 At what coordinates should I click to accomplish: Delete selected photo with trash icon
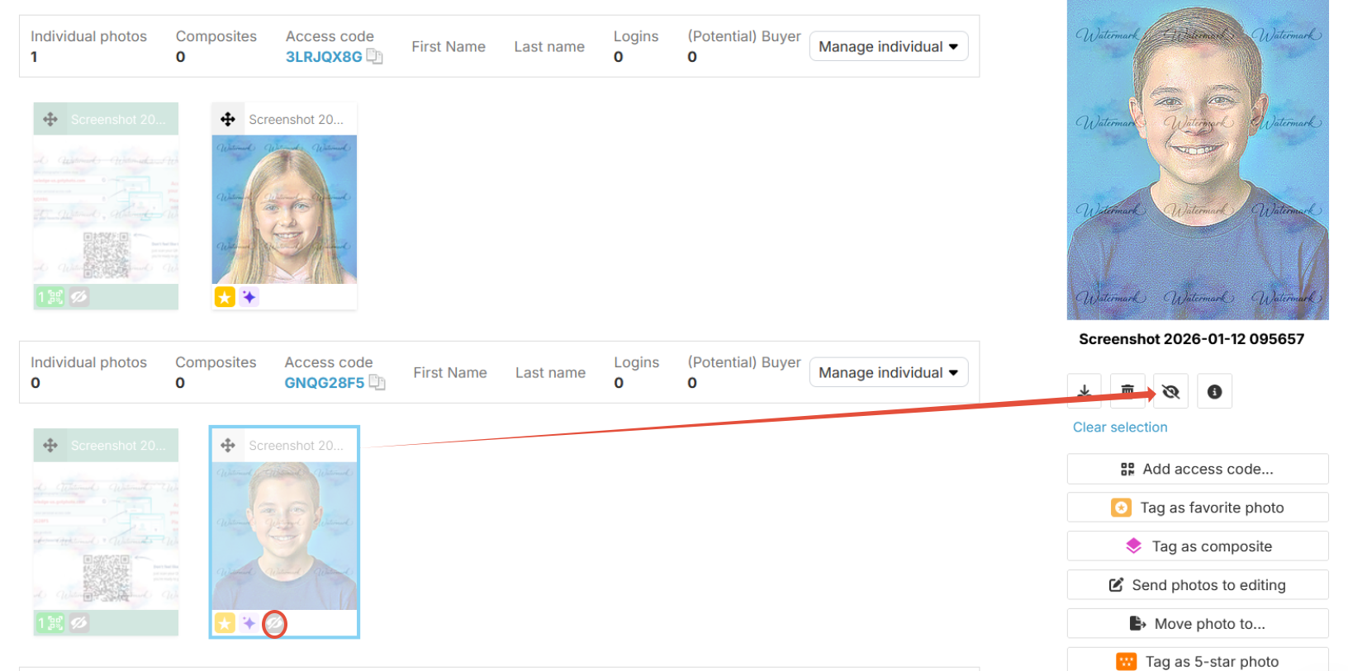point(1127,391)
